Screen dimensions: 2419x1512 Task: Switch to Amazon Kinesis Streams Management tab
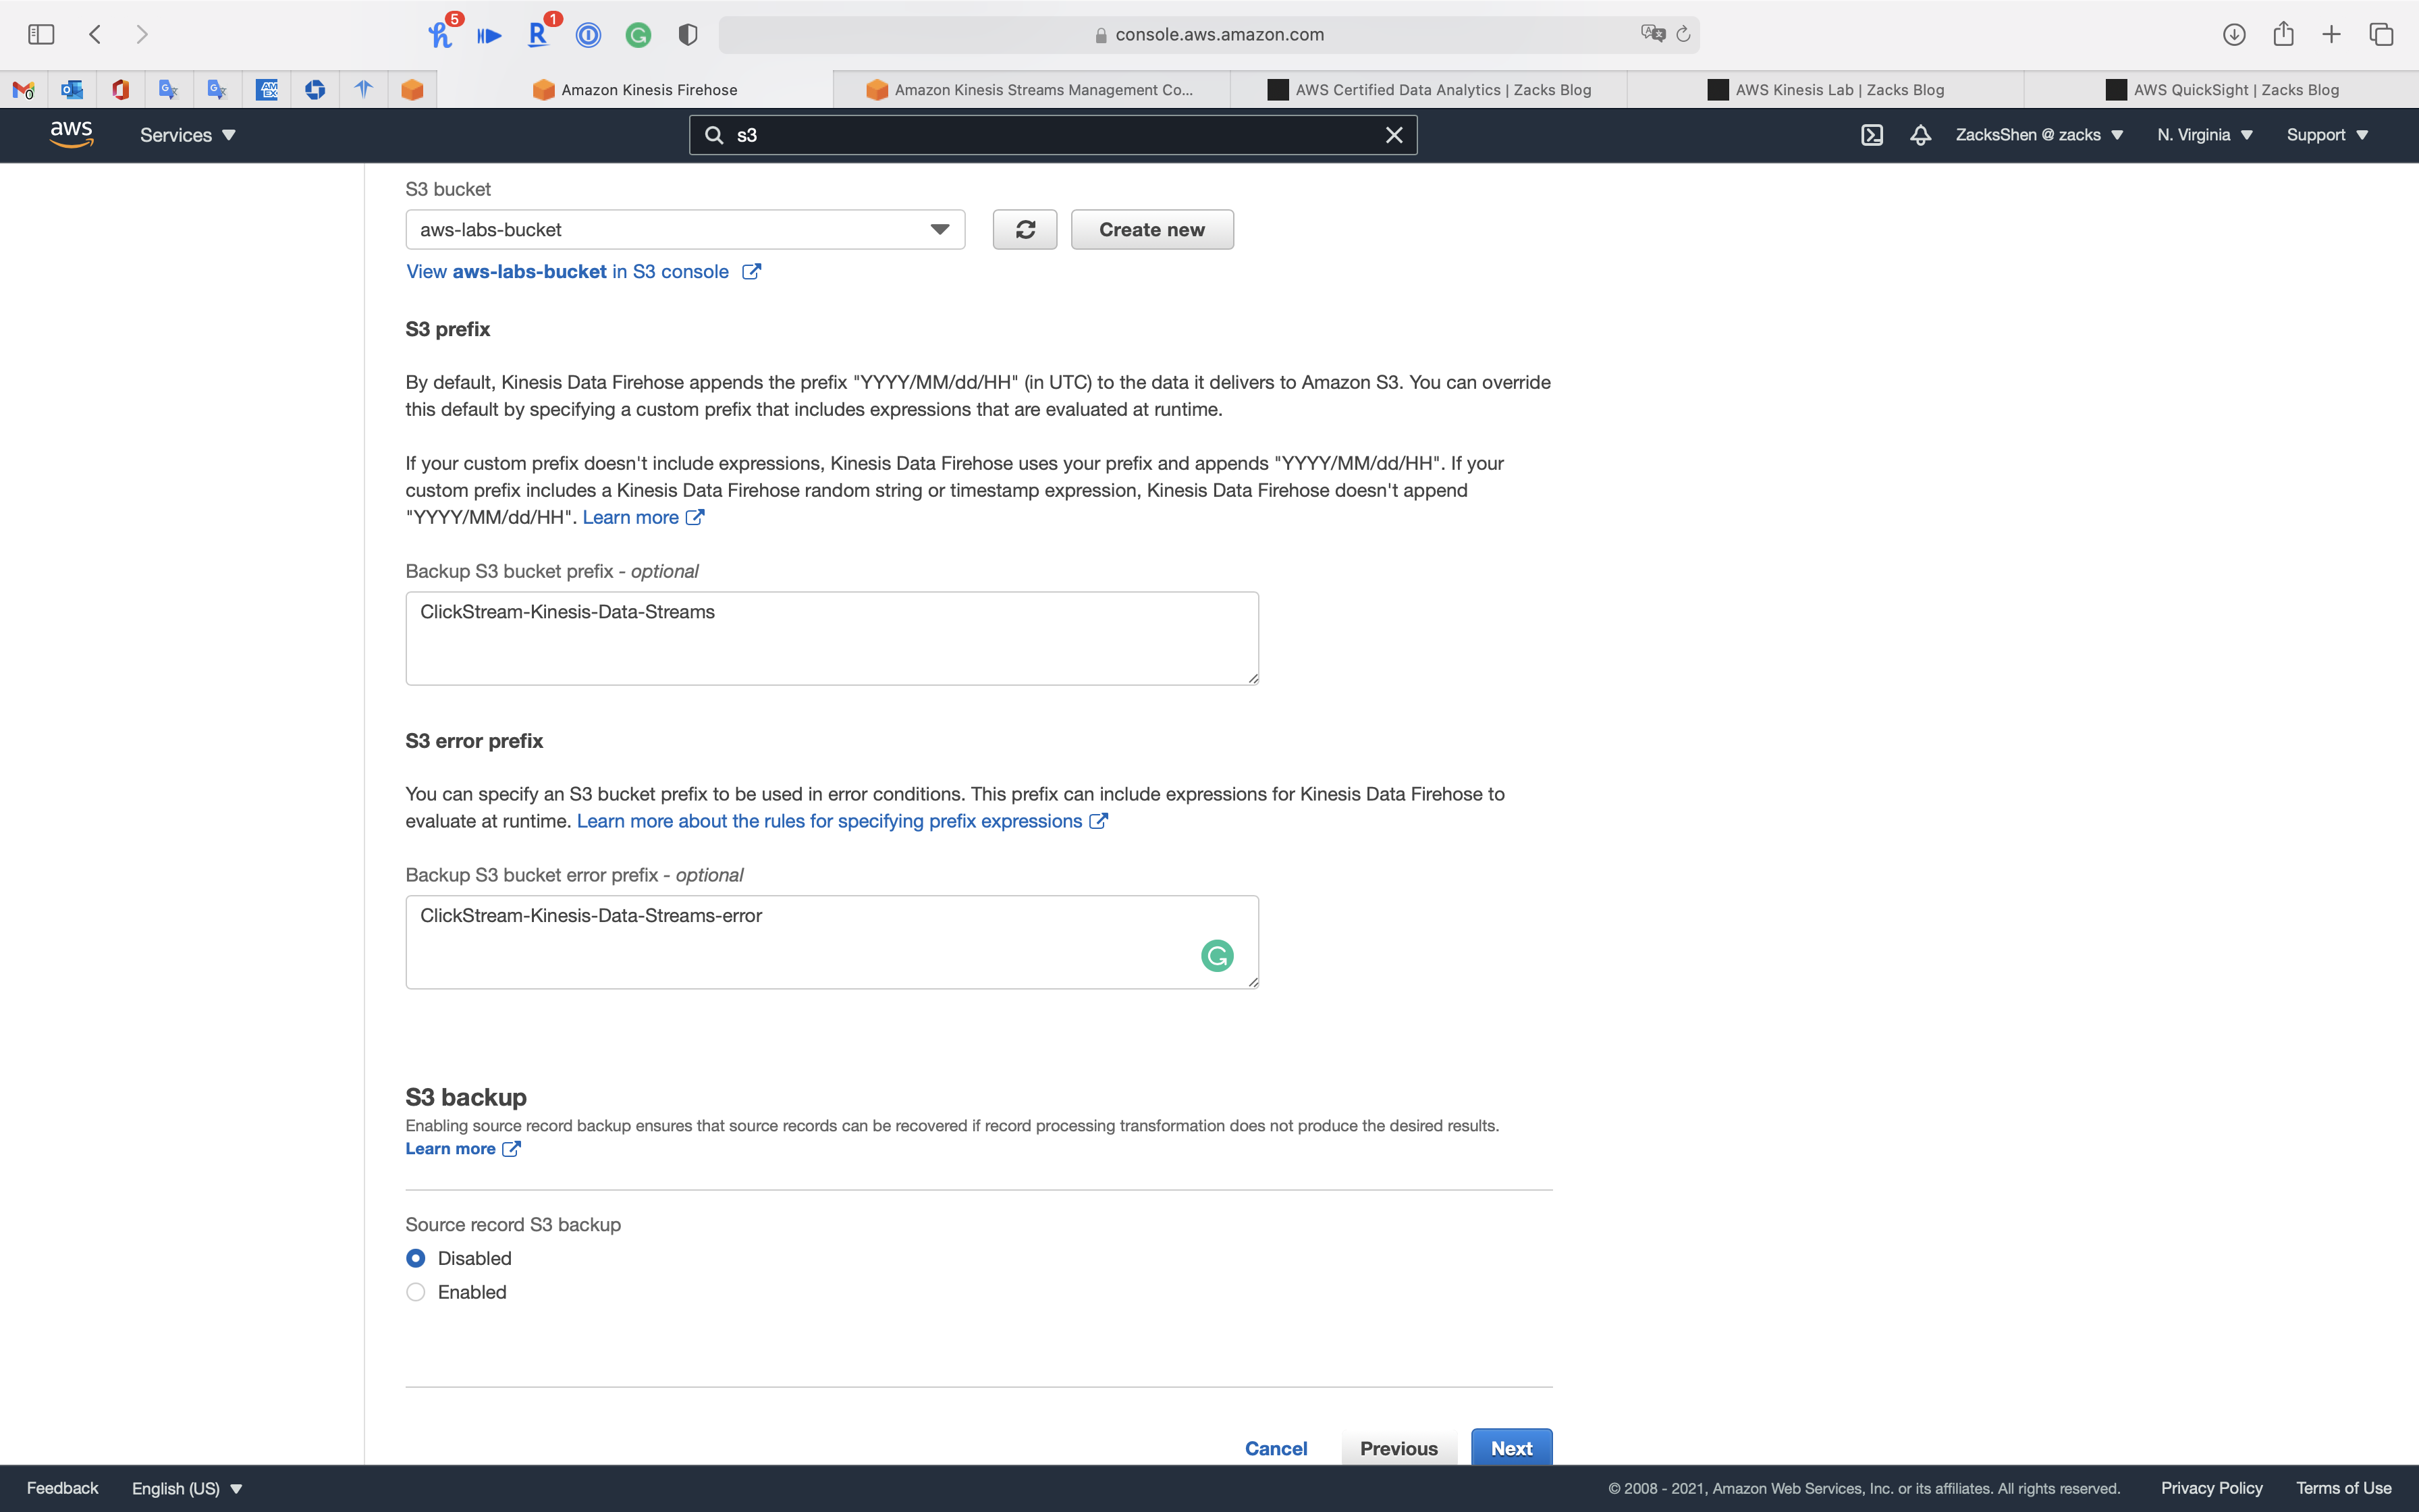(1029, 90)
